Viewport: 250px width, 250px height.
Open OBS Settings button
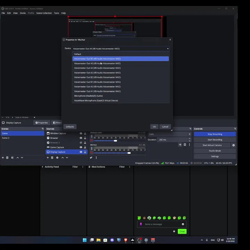coord(215,156)
